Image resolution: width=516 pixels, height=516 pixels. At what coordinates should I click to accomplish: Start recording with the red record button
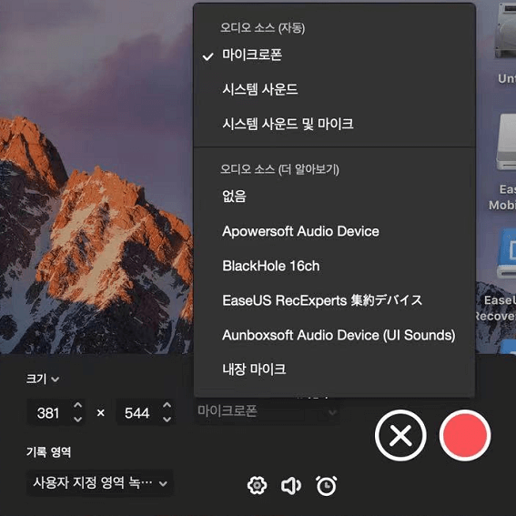pos(465,435)
